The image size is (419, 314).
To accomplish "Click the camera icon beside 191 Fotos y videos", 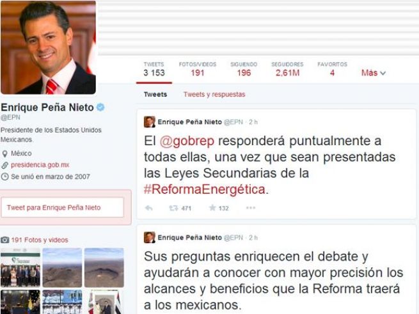I will [5, 240].
